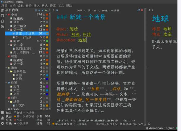This screenshot has height=131, width=181.
Task: Toggle active checkmark for 第二部分
Action: tap(44, 26)
